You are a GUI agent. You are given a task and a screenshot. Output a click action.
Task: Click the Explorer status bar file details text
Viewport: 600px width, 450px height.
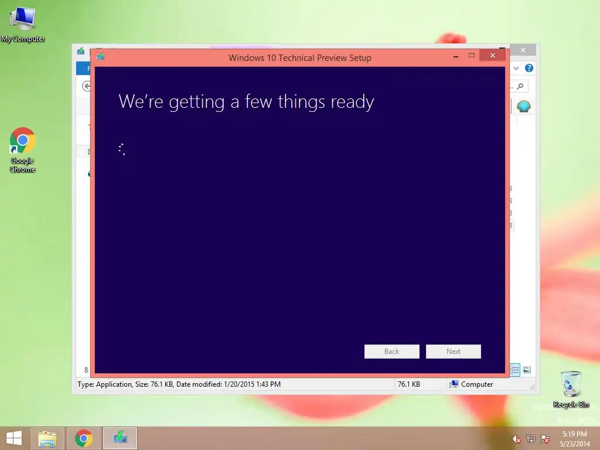pyautogui.click(x=179, y=384)
